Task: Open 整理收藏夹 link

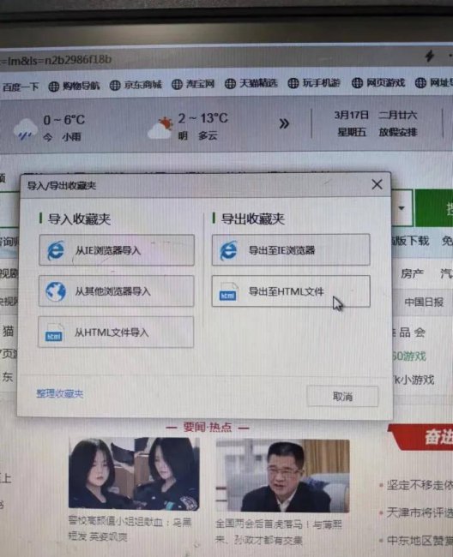Action: point(60,393)
